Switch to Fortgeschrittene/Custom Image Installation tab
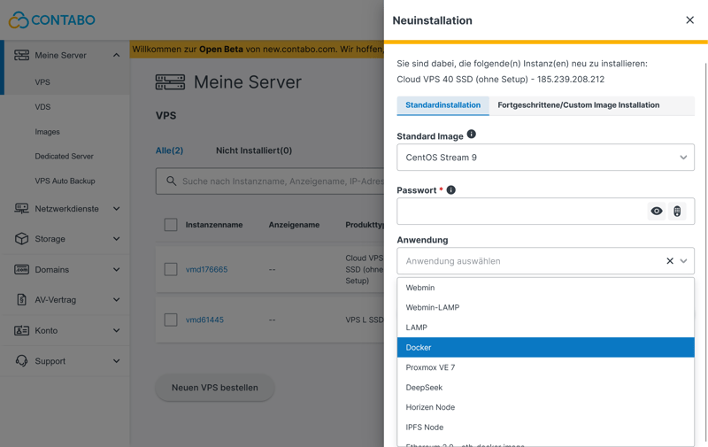 point(578,105)
